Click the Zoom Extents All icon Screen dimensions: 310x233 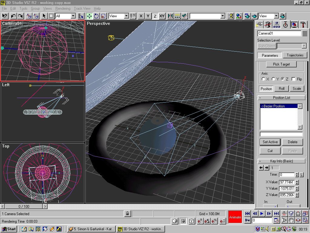[x=305, y=214]
